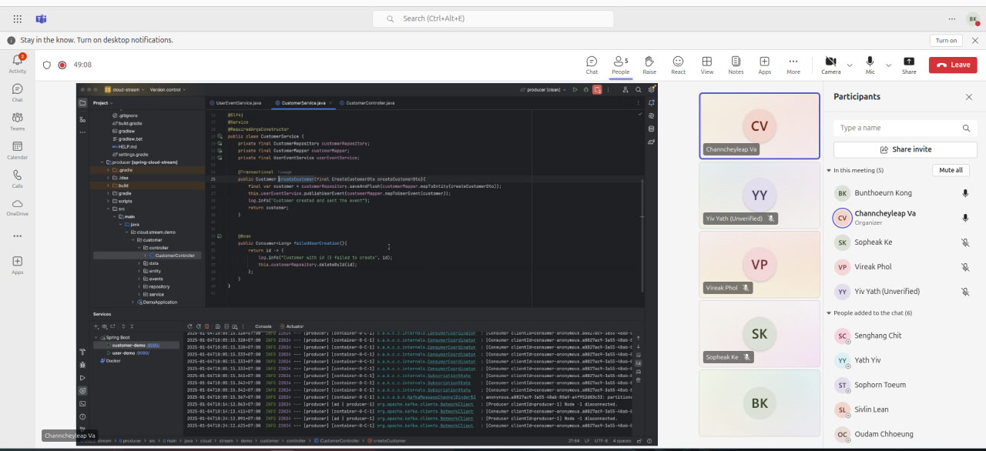Click the 'Type a name' participant field

(905, 128)
